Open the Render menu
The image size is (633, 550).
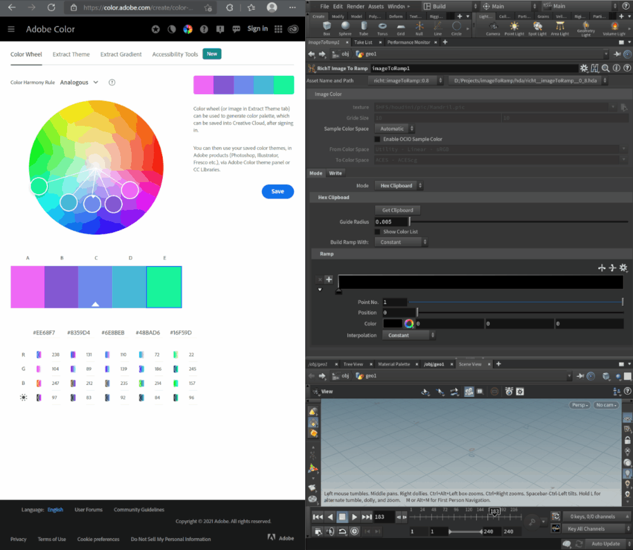coord(356,6)
